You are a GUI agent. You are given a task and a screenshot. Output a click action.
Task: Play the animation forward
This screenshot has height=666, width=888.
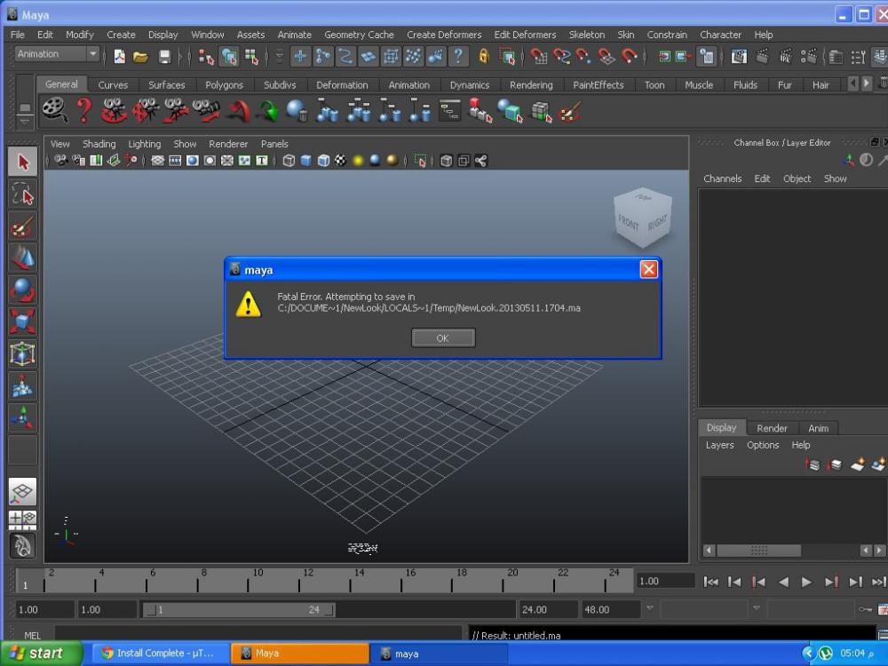[806, 582]
